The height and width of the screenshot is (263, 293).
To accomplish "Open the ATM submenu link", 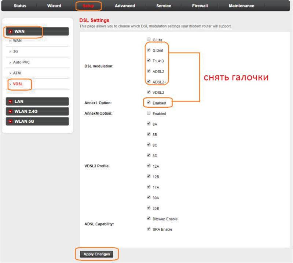I will pos(17,73).
